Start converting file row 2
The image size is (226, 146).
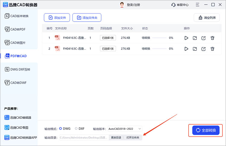pyautogui.click(x=186, y=49)
